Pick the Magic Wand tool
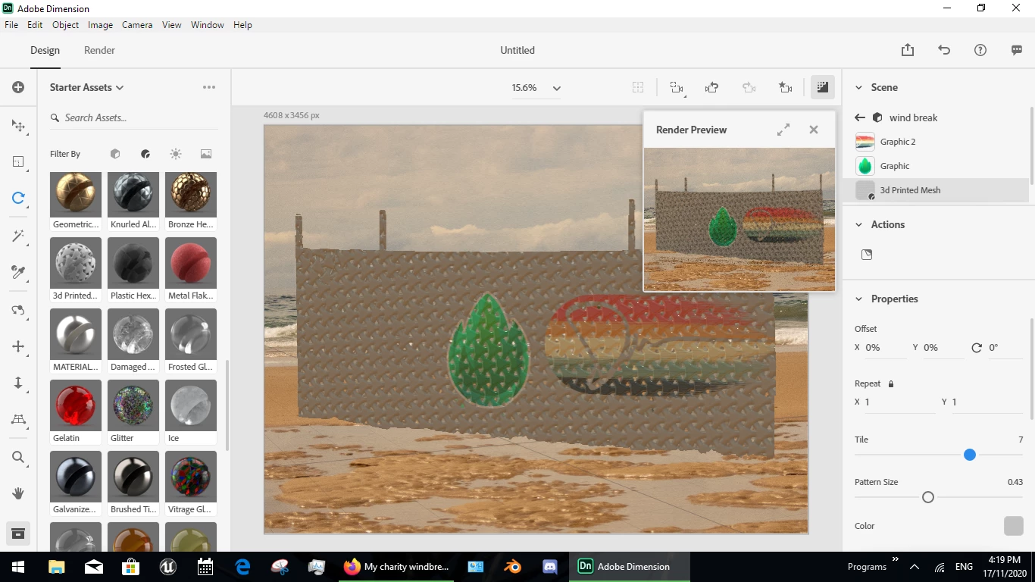This screenshot has width=1035, height=582. click(x=18, y=236)
